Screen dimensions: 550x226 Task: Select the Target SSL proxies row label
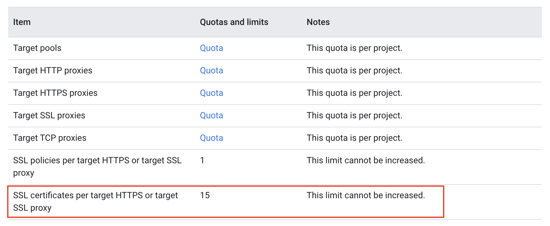pos(49,115)
